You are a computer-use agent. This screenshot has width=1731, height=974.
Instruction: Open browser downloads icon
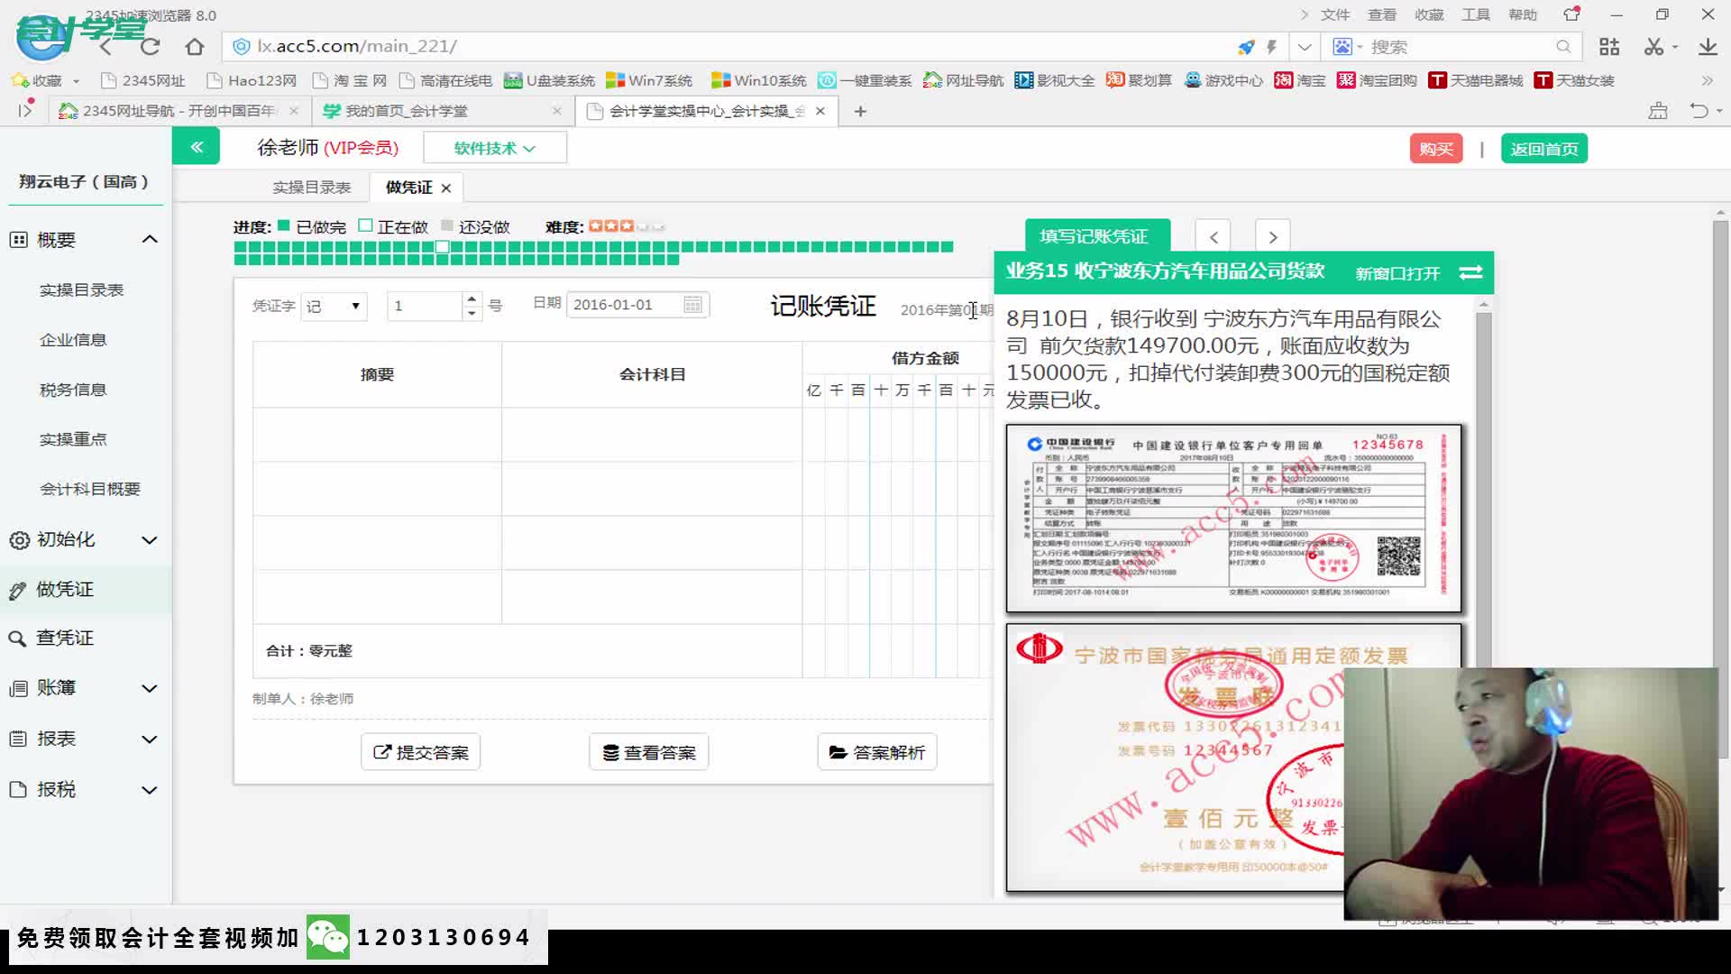(1707, 47)
